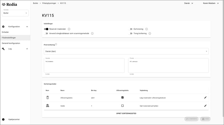Click the Log wrench icon
The image size is (224, 125).
point(3,49)
